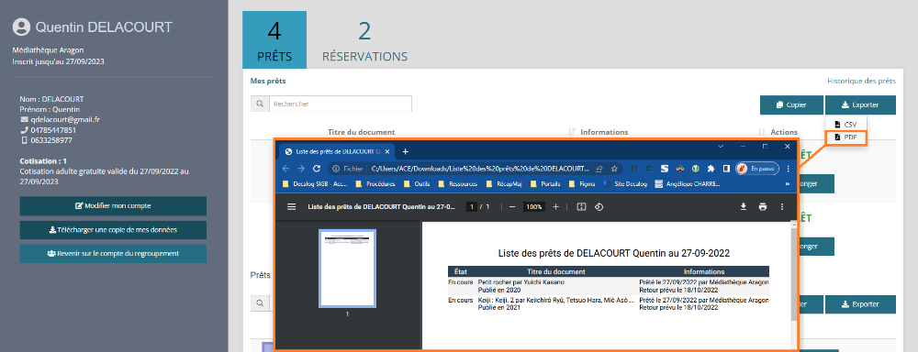Open 'Angélique CHARRE...' bookmark
The image size is (918, 352).
point(688,183)
